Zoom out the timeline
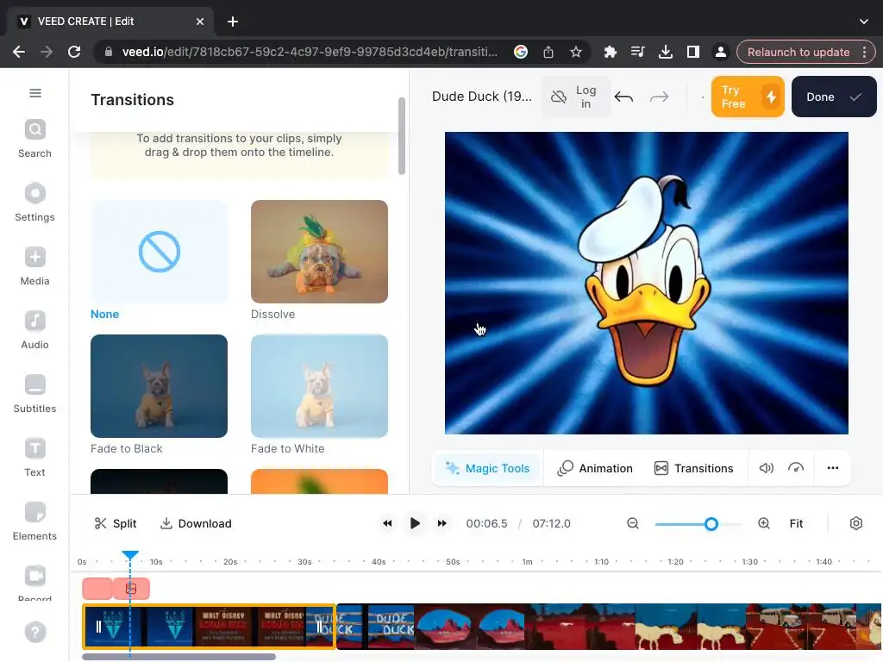This screenshot has height=662, width=883. pos(633,523)
